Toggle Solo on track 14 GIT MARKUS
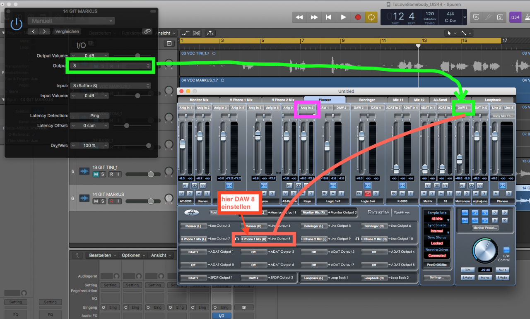This screenshot has width=530, height=319. click(104, 201)
